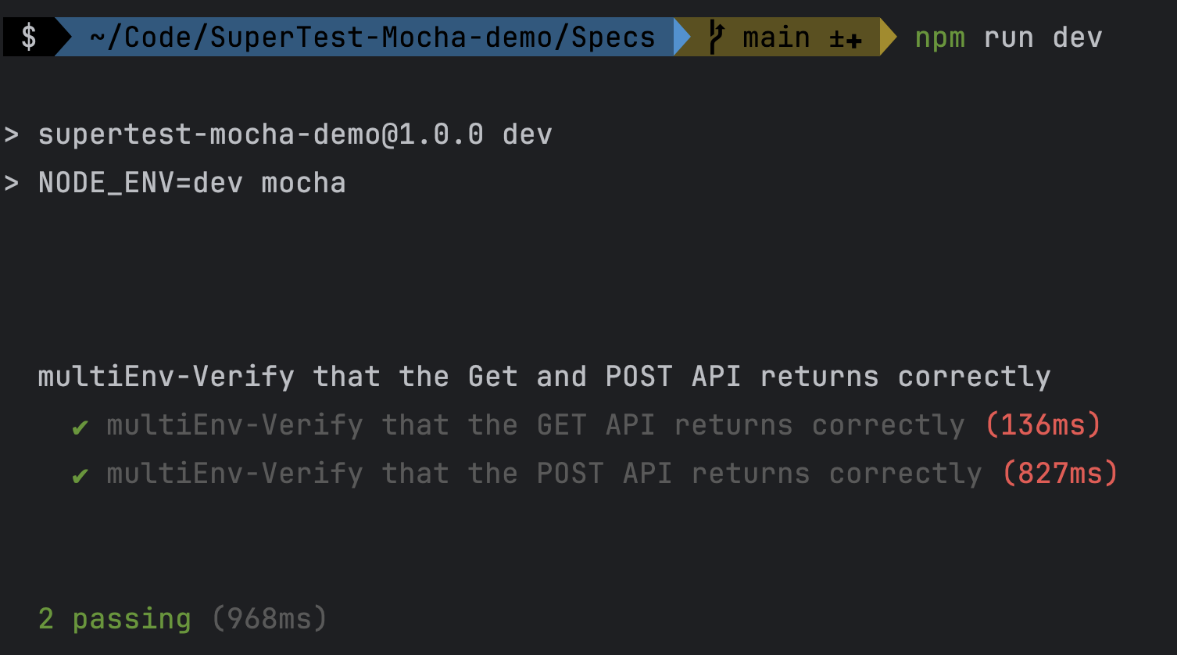Click the git status ±+ indicator
The image size is (1177, 655).
(846, 38)
